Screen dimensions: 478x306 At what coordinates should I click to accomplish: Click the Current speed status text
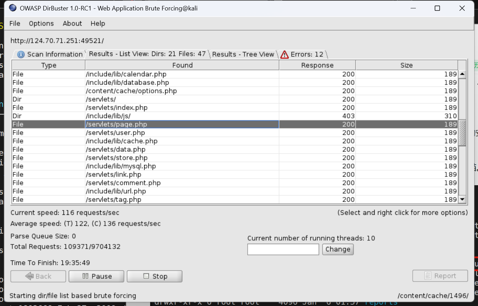65,213
